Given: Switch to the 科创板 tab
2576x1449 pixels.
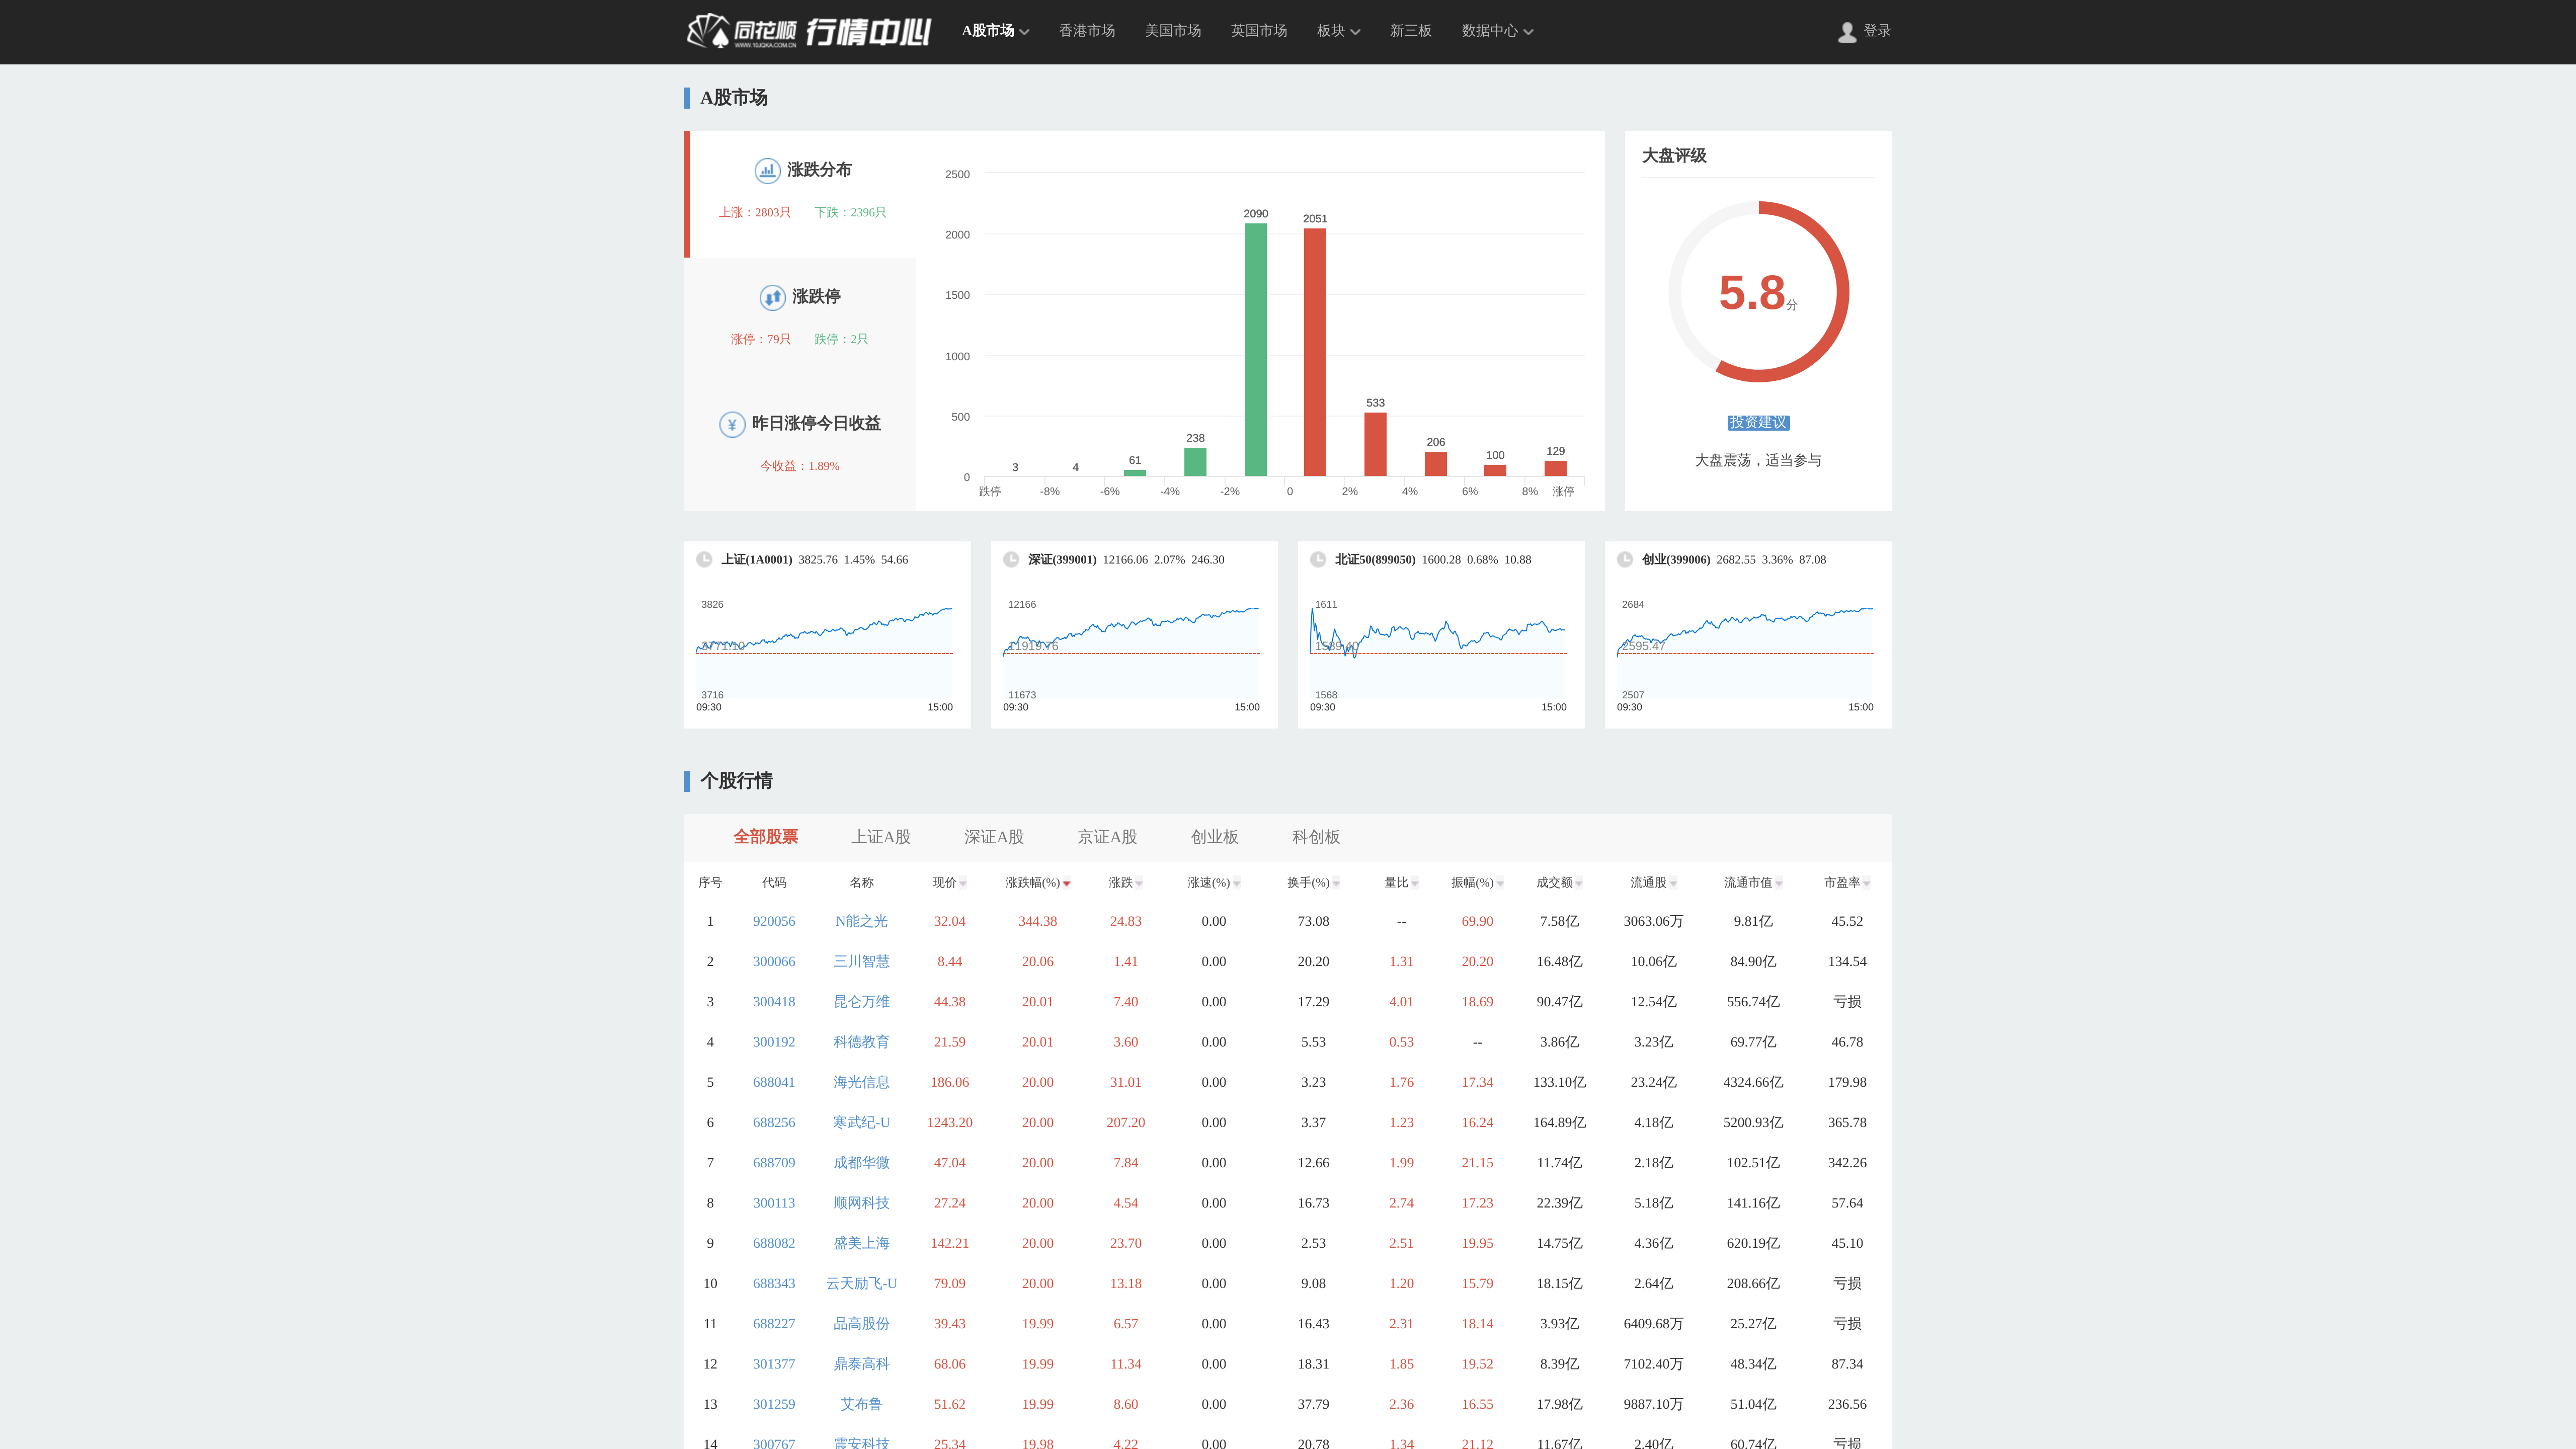Looking at the screenshot, I should 1316,837.
